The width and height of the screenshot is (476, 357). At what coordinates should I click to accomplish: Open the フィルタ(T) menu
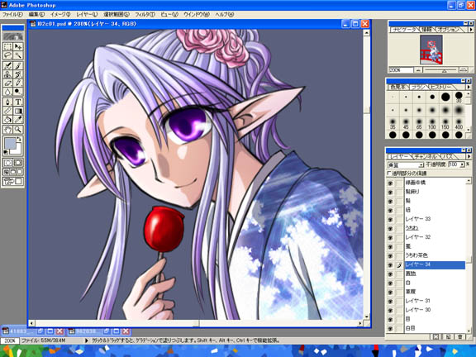tap(145, 14)
